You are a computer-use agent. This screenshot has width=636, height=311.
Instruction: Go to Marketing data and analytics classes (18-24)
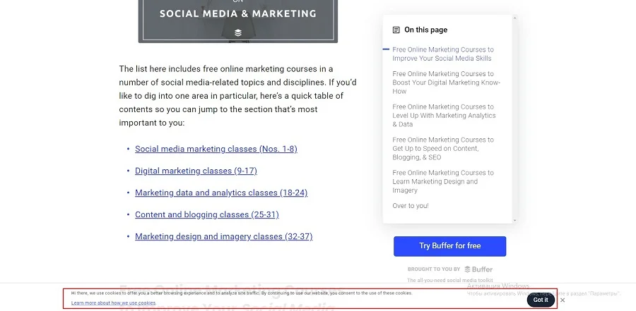coord(221,193)
